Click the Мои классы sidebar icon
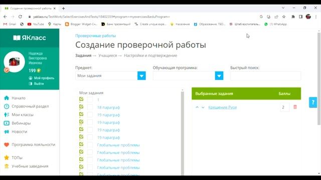This screenshot has height=180, width=321. point(7,114)
